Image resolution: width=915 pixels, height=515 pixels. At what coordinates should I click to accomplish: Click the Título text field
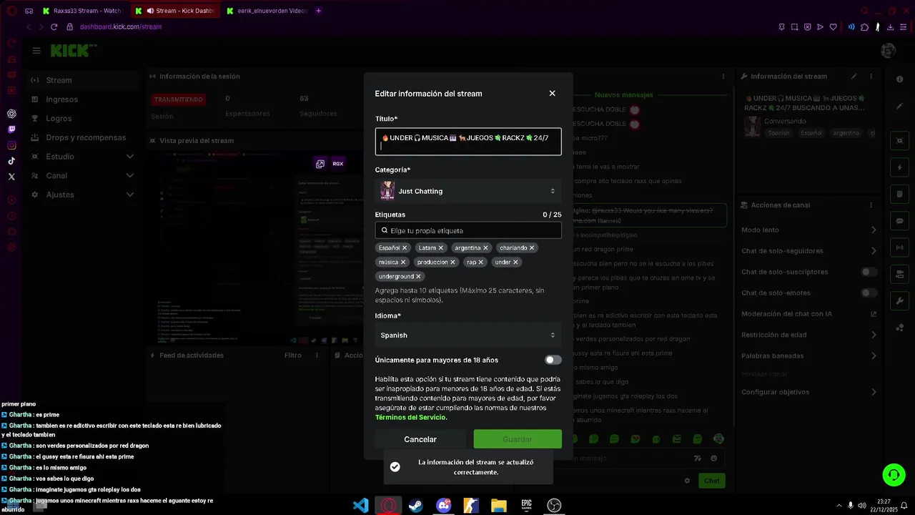pos(468,142)
